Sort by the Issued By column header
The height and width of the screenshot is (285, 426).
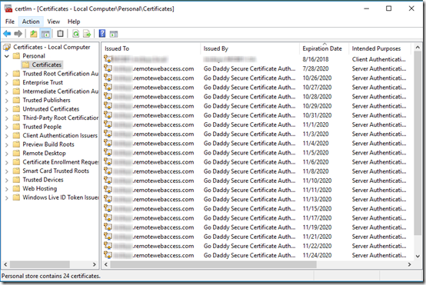[250, 48]
